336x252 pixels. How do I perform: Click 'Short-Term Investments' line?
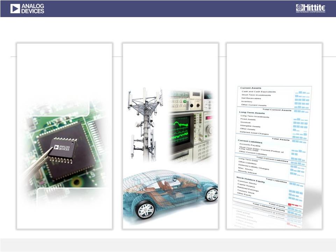(x=256, y=95)
